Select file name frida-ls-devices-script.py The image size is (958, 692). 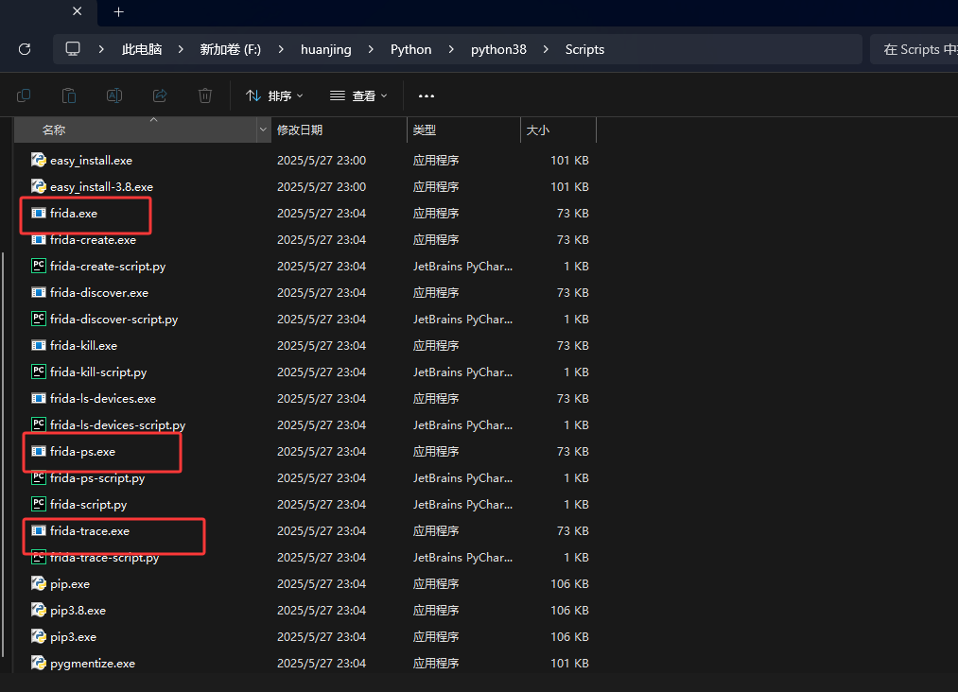(118, 424)
